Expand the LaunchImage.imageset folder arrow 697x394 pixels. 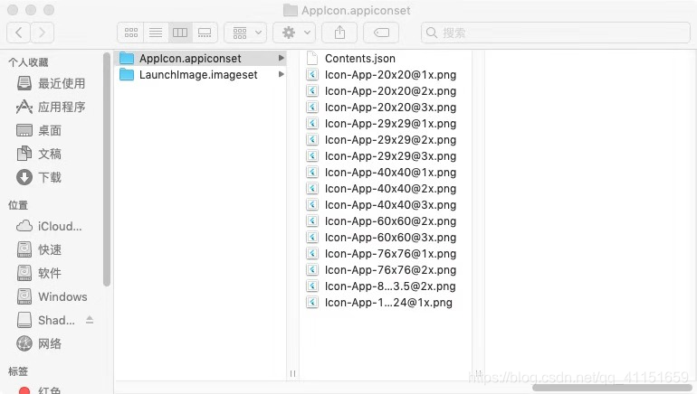click(x=281, y=74)
